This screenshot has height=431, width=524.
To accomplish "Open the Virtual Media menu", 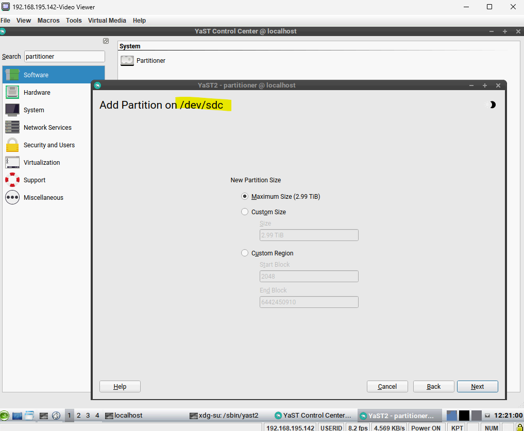I will tap(107, 21).
